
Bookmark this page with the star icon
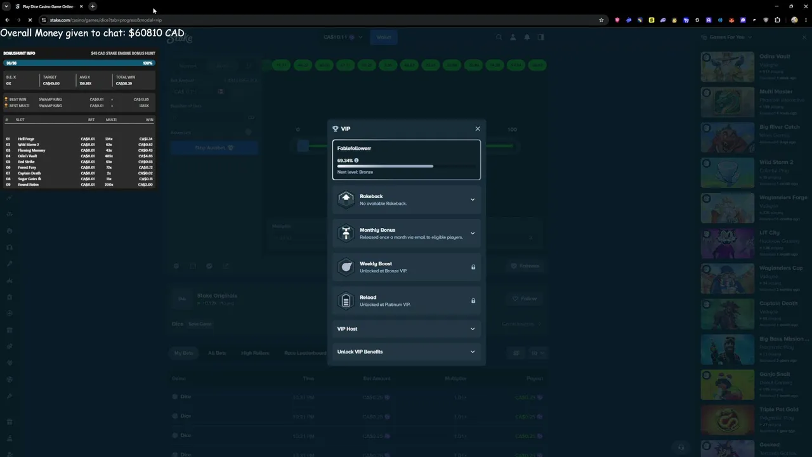(601, 20)
